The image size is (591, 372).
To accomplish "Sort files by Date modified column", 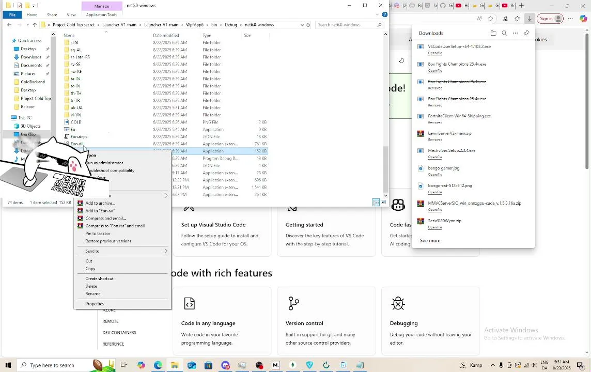I will pos(166,35).
